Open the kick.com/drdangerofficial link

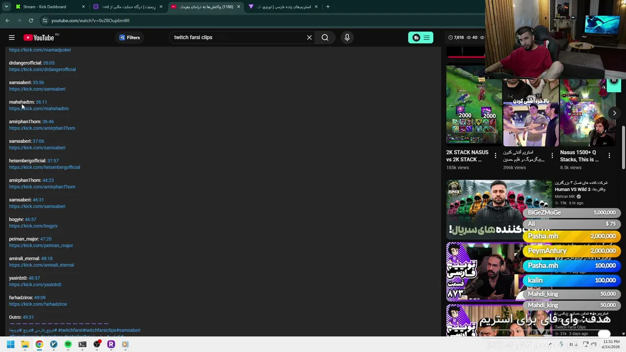pos(42,69)
